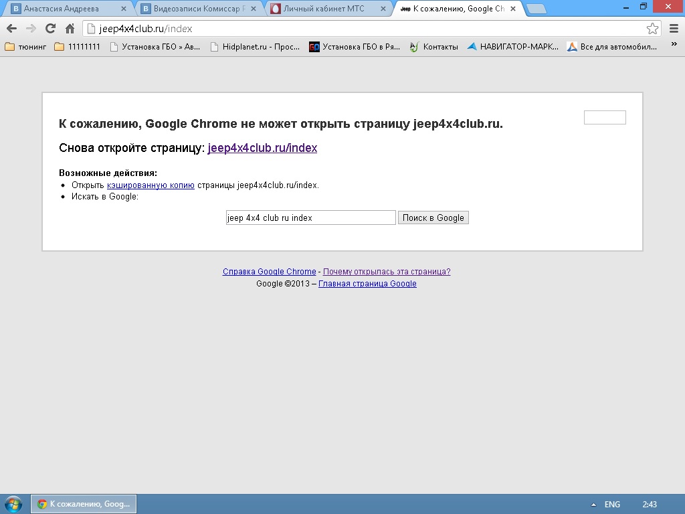Image resolution: width=685 pixels, height=514 pixels.
Task: Open bookmark Установка ГБО » Ав...
Action: [x=155, y=47]
